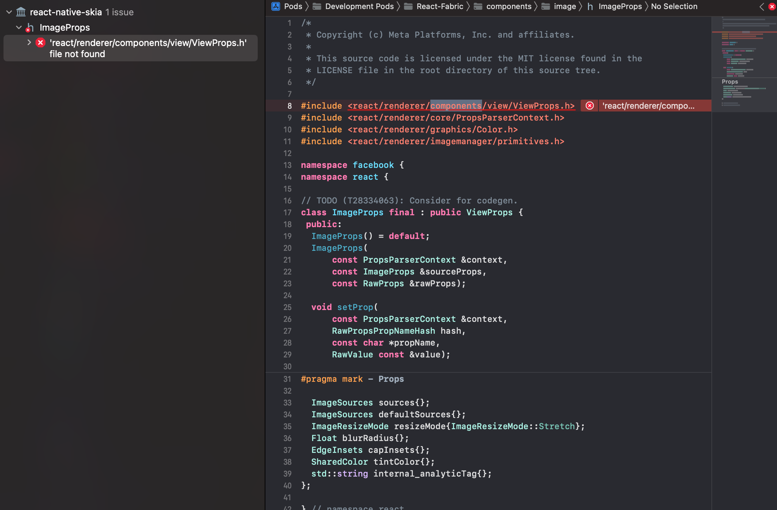Open Pods breadcrumb item
The height and width of the screenshot is (510, 777).
(293, 6)
